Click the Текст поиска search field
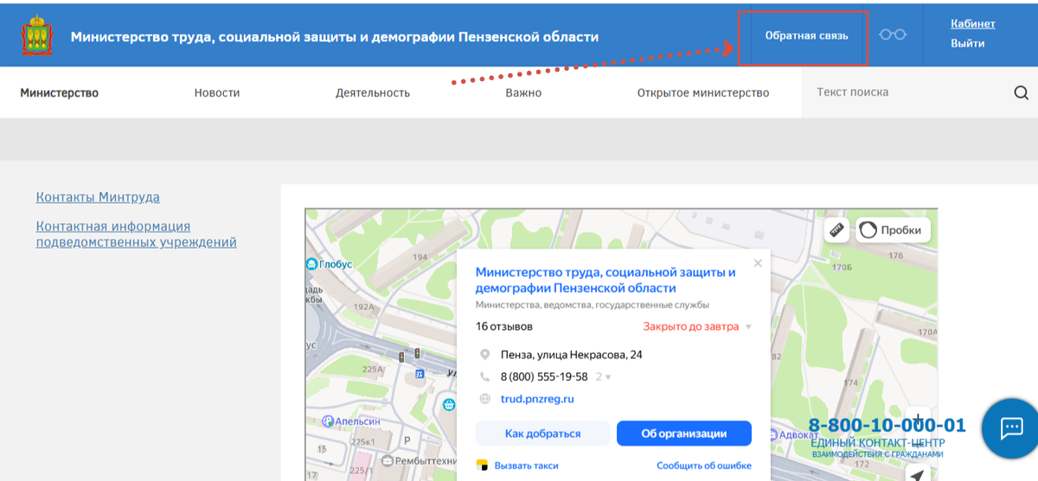 906,92
